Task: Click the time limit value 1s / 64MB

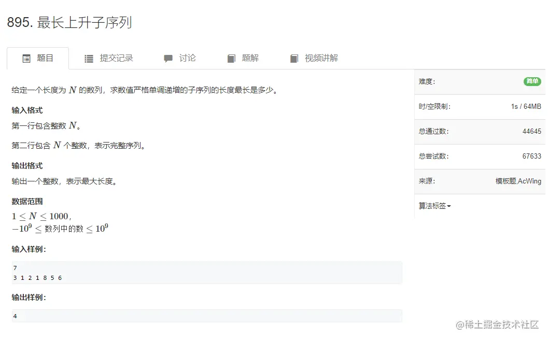Action: tap(526, 106)
